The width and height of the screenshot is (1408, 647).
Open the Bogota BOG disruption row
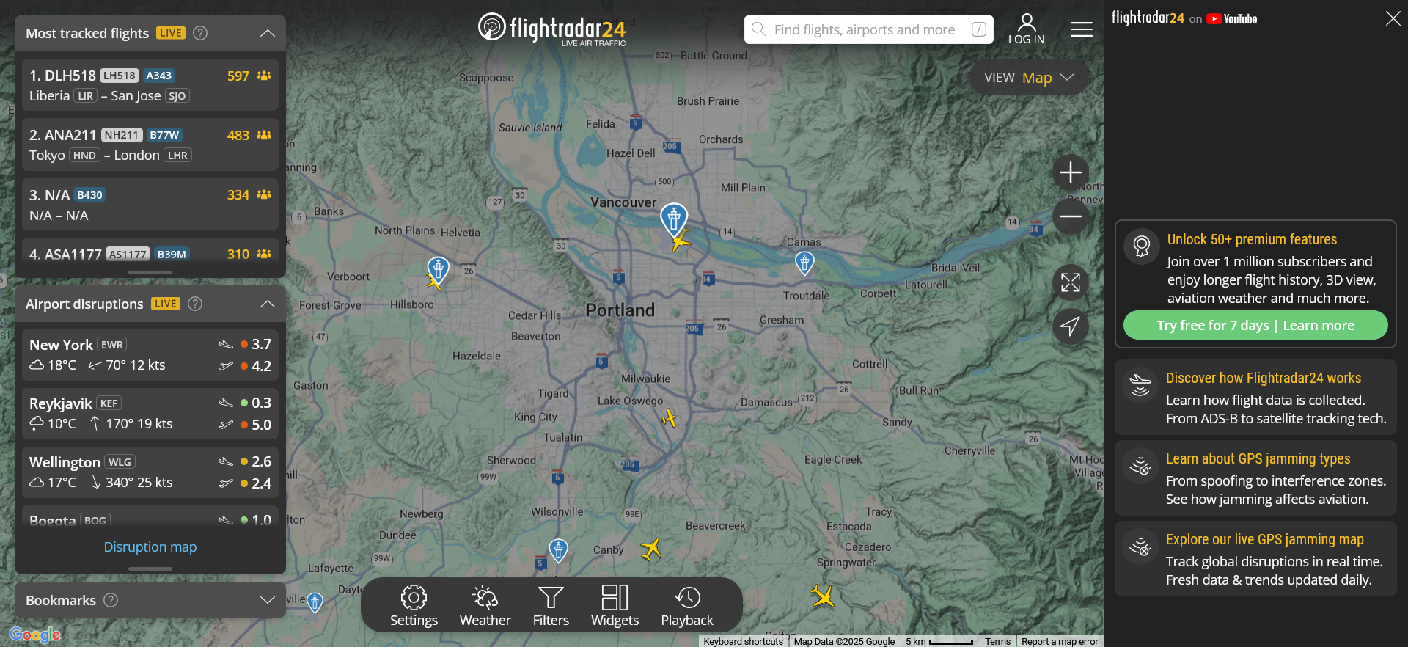pos(150,516)
